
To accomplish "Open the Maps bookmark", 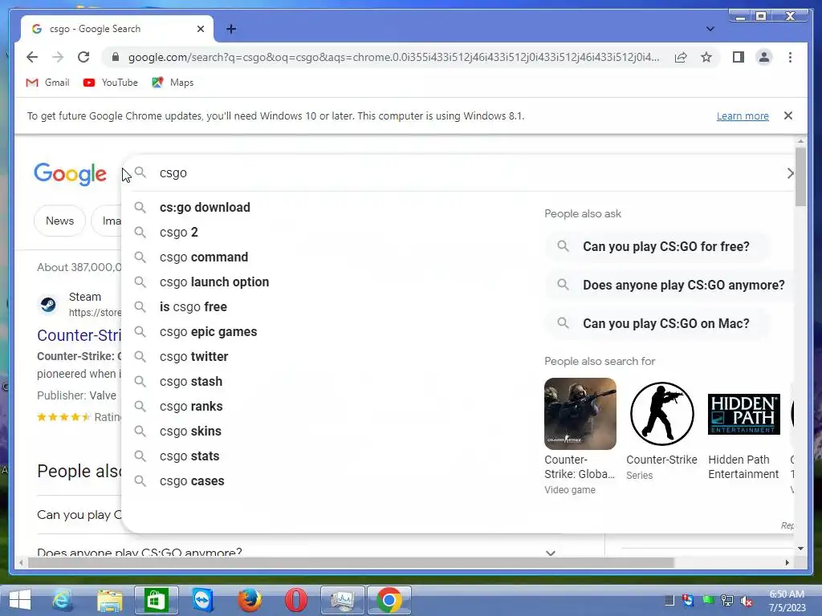I will (173, 83).
